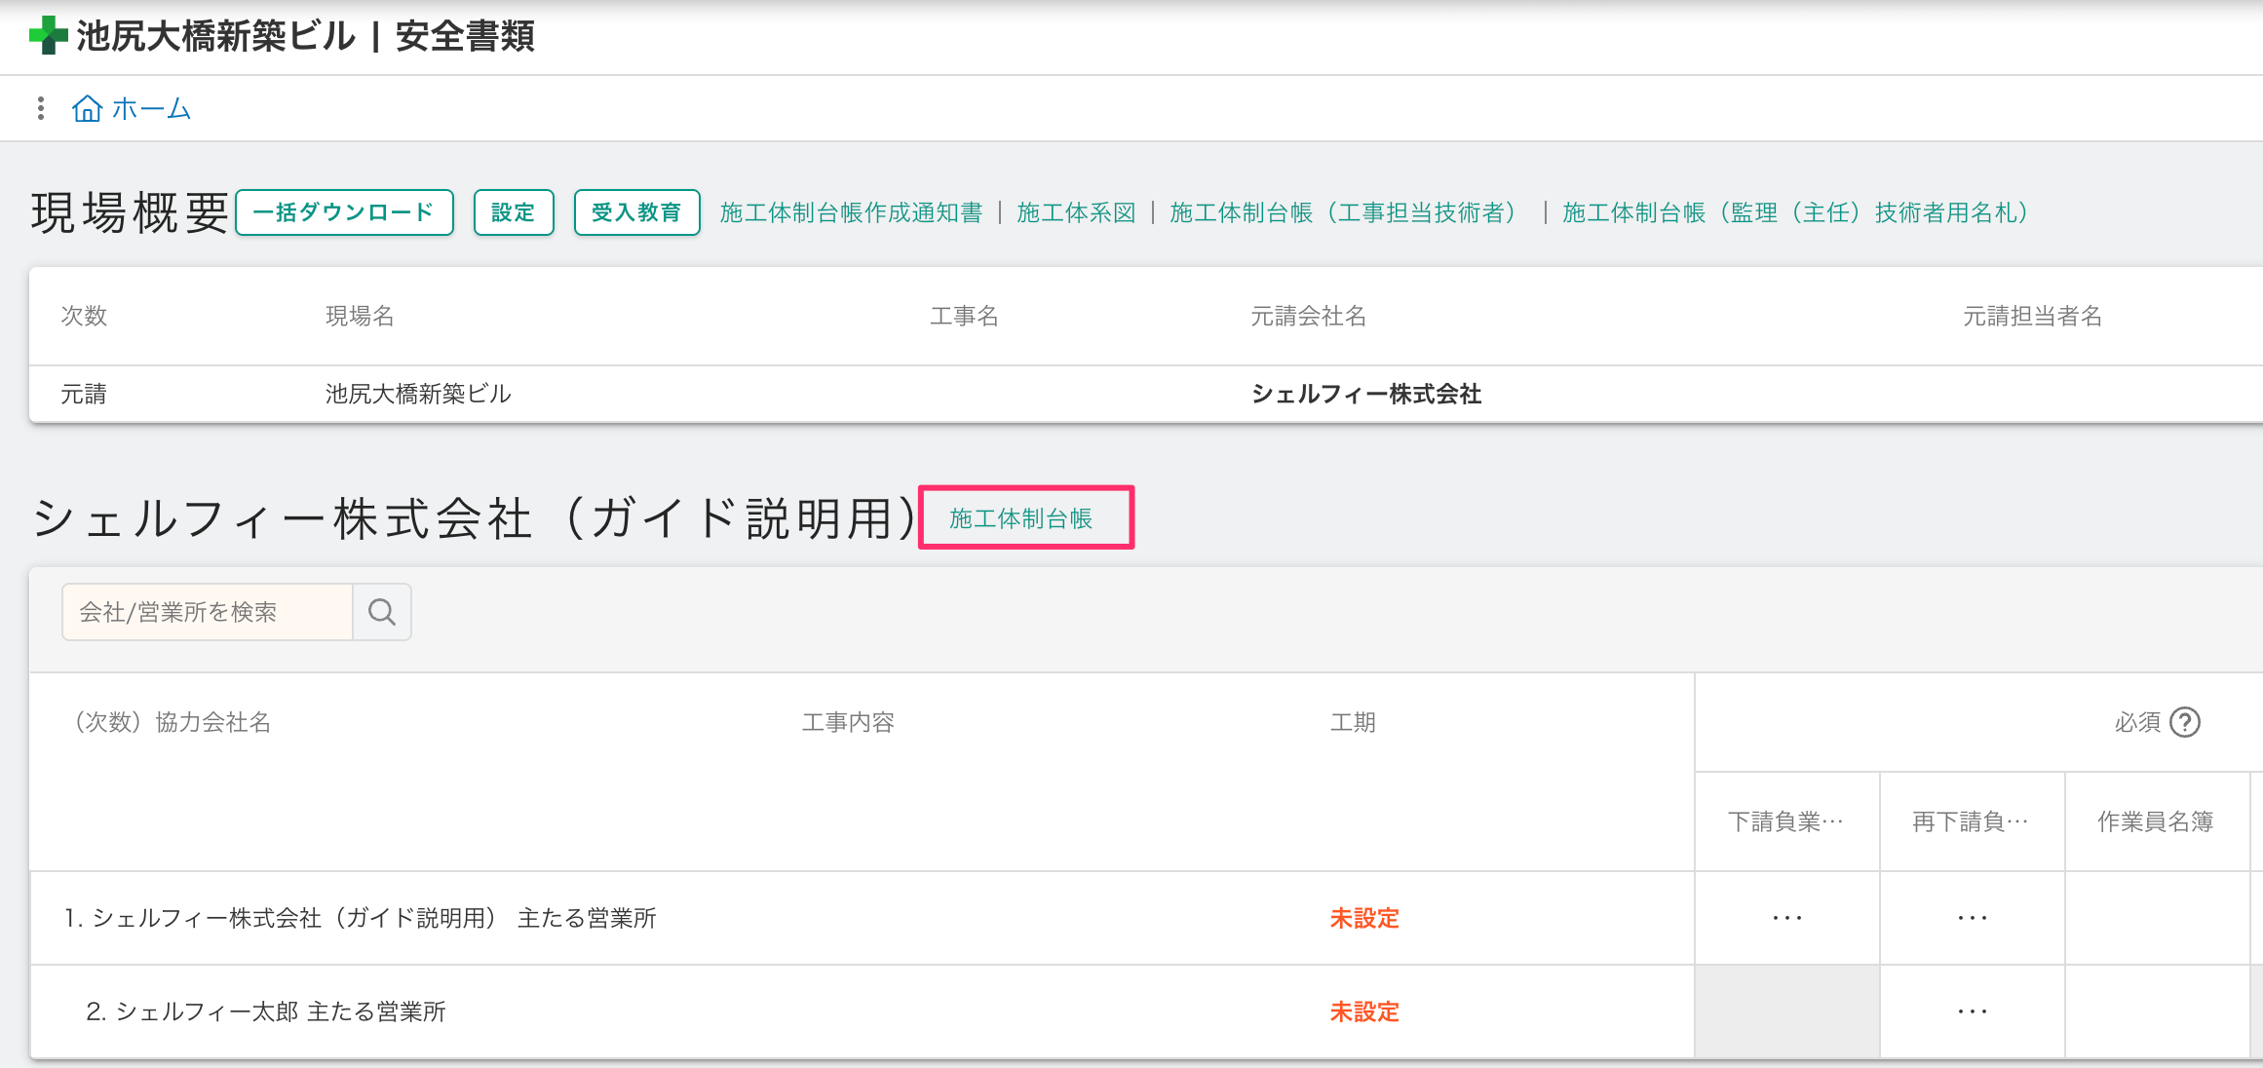Image resolution: width=2263 pixels, height=1068 pixels.
Task: Click the home house icon
Action: point(87,108)
